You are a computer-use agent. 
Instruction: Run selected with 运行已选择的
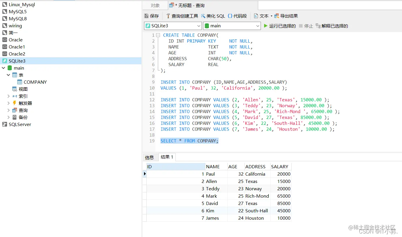(280, 26)
